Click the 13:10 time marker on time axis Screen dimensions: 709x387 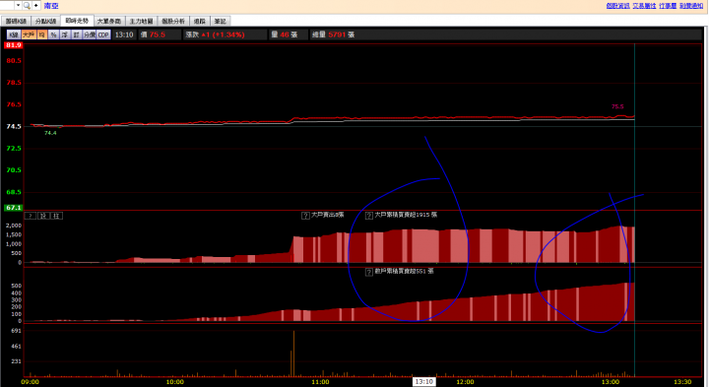[x=423, y=382]
